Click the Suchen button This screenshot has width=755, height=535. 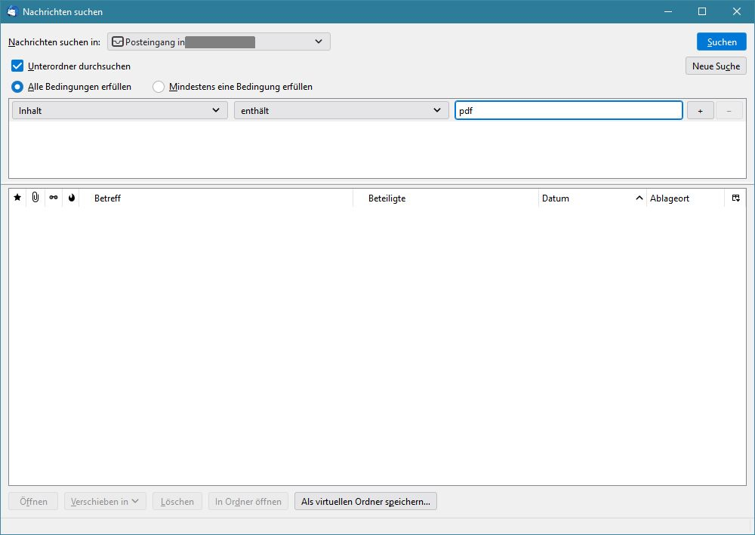tap(721, 42)
